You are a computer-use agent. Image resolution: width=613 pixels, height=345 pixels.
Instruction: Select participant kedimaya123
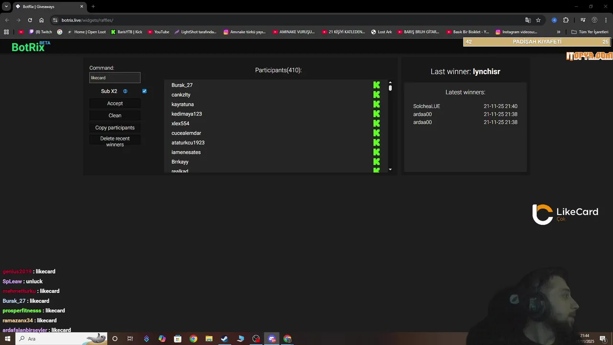pyautogui.click(x=187, y=114)
